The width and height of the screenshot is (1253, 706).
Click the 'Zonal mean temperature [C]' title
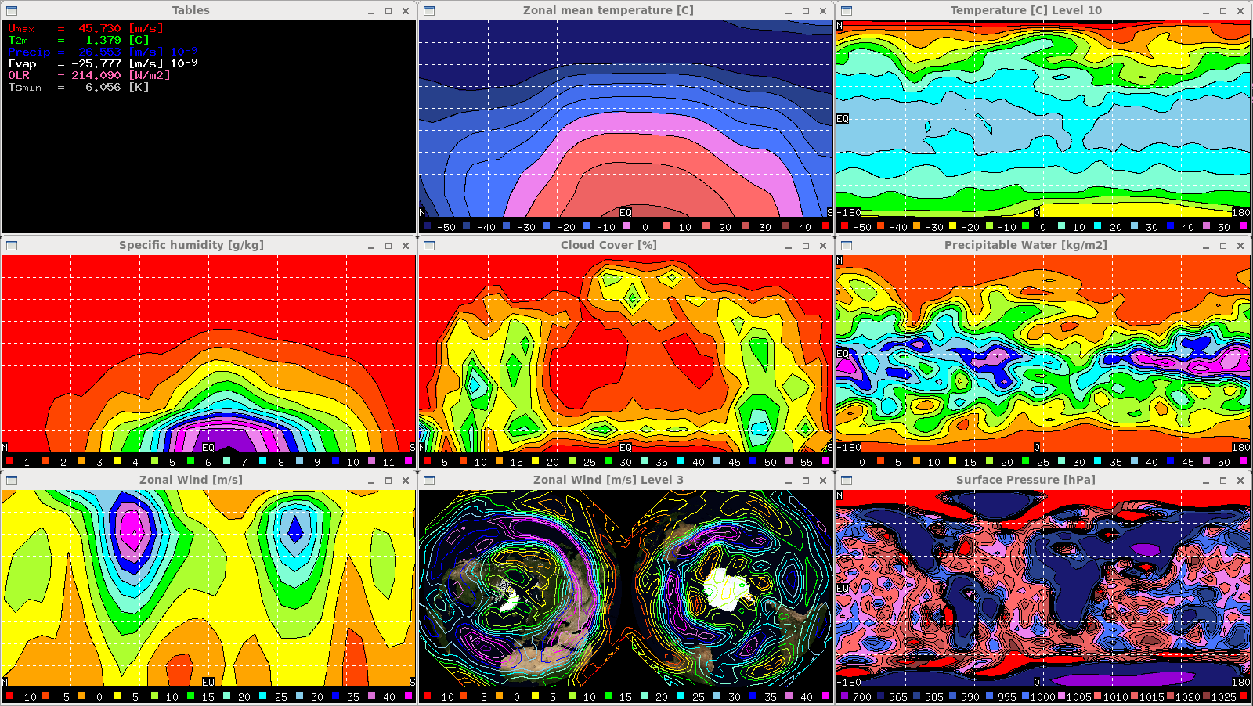[x=608, y=10]
